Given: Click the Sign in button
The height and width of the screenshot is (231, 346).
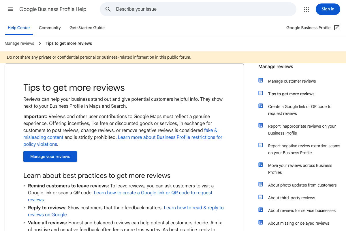Looking at the screenshot, I should pos(328,9).
